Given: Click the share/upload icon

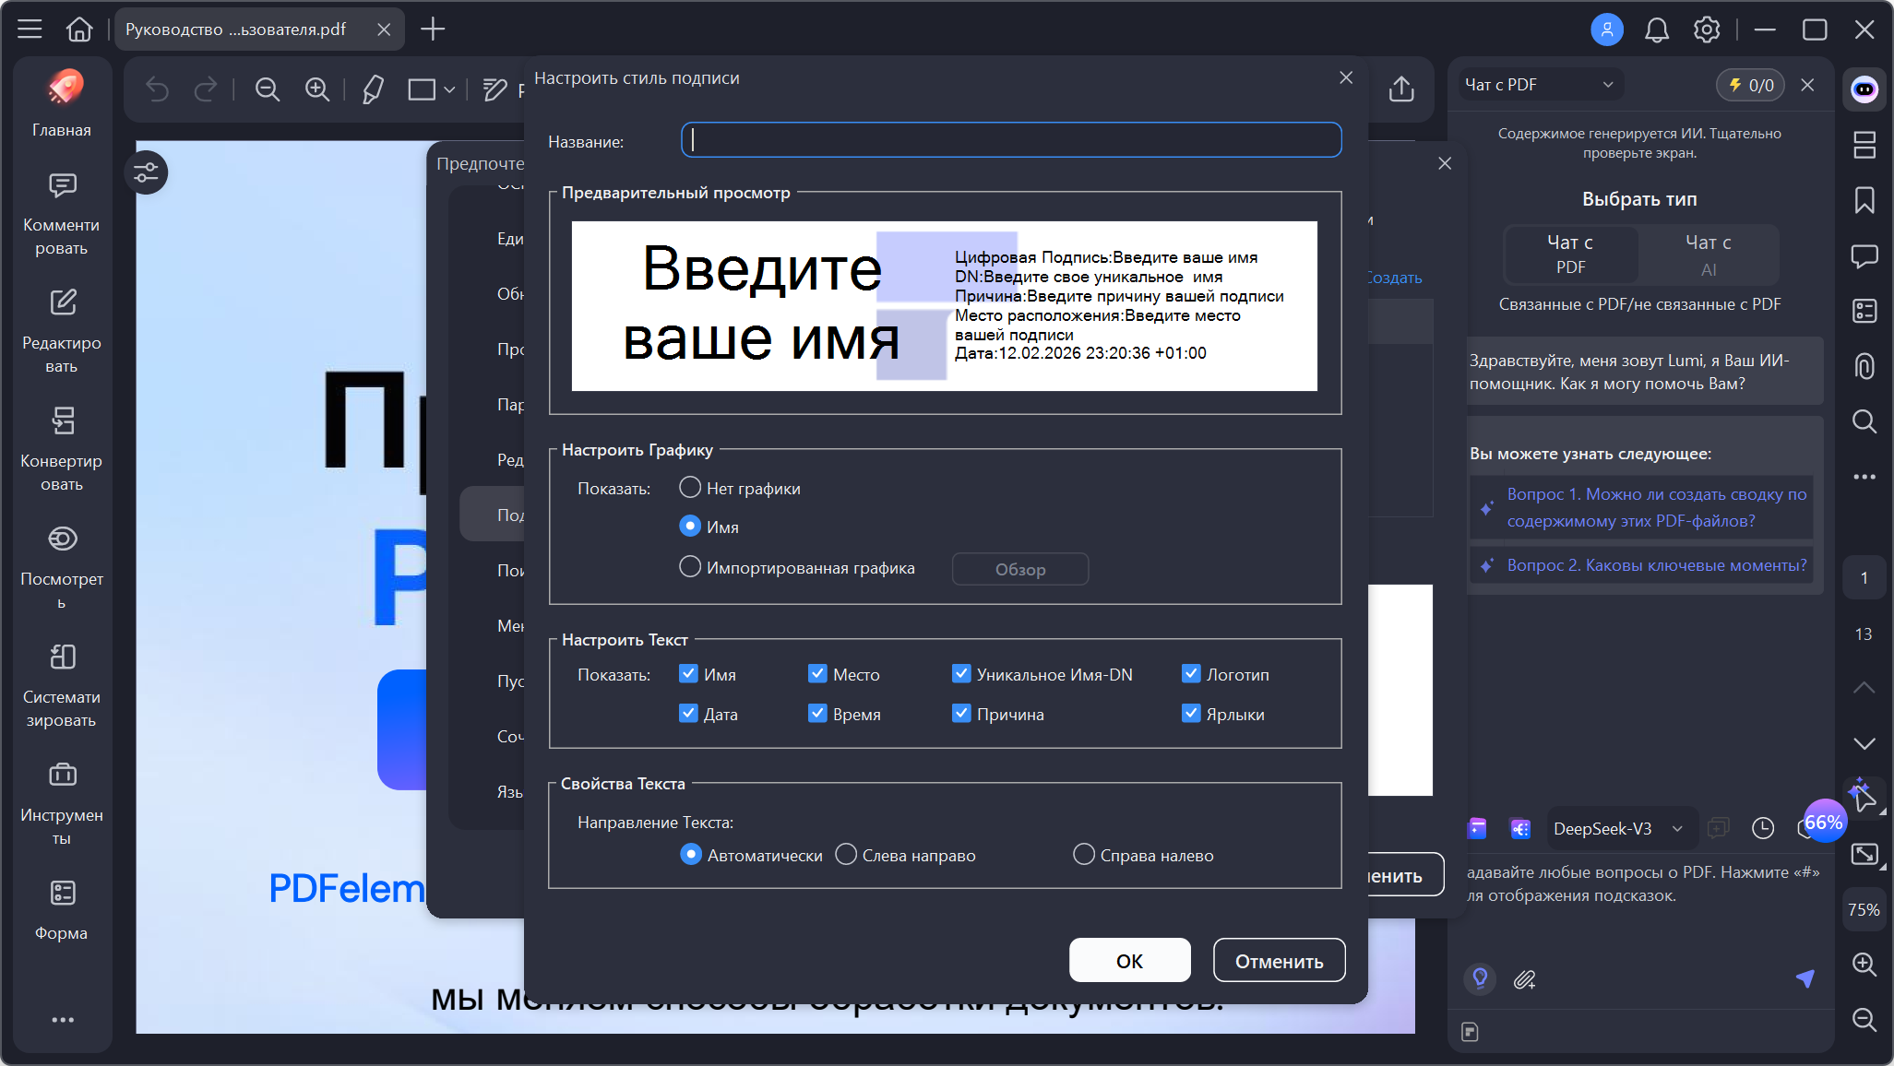Looking at the screenshot, I should click(1400, 89).
